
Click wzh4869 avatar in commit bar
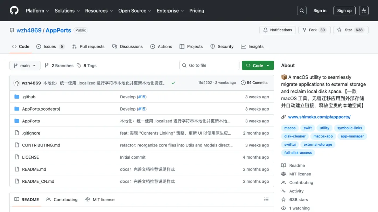(17, 83)
